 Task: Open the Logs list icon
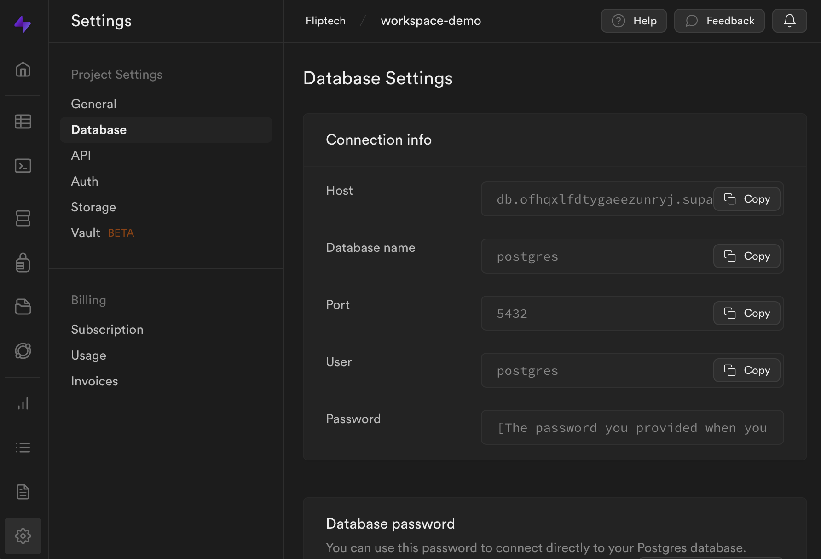(23, 448)
